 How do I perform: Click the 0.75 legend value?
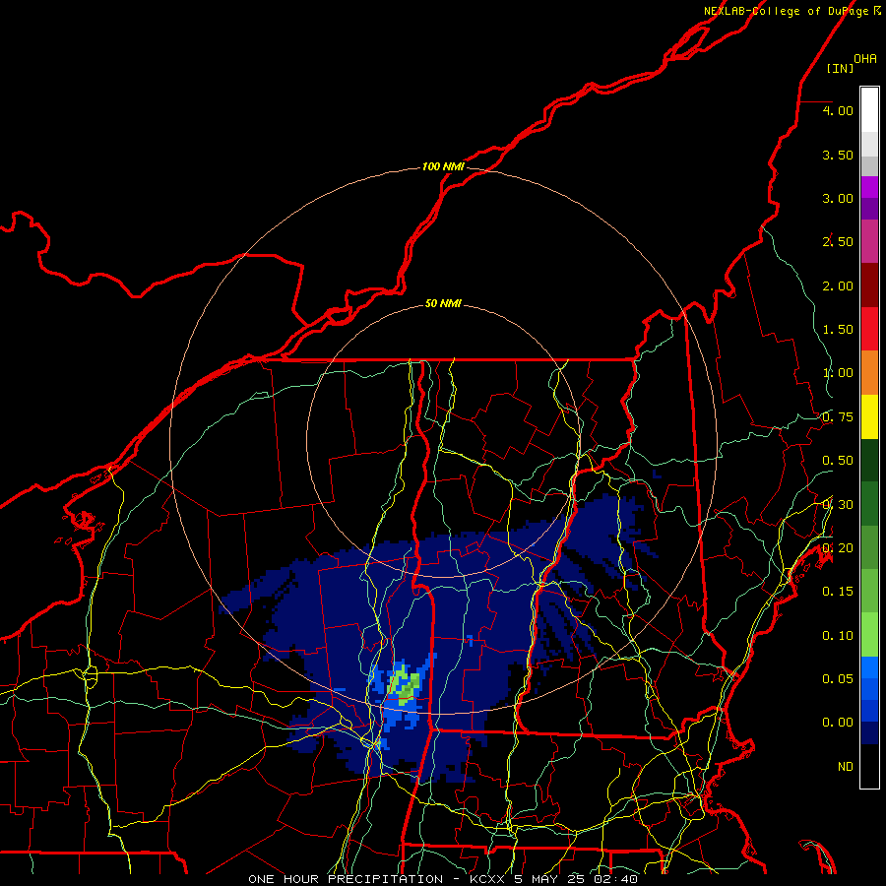point(838,417)
